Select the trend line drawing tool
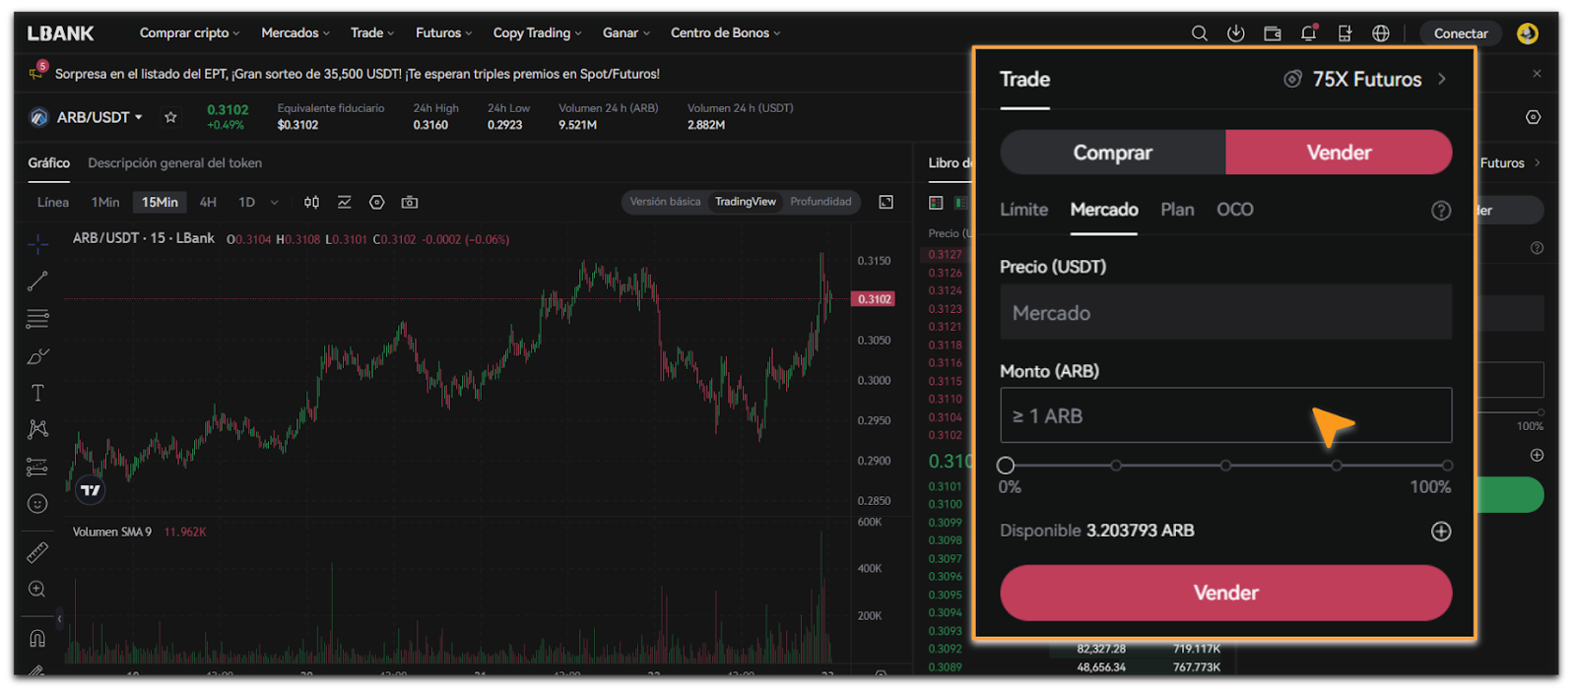1576x692 pixels. coord(37,282)
